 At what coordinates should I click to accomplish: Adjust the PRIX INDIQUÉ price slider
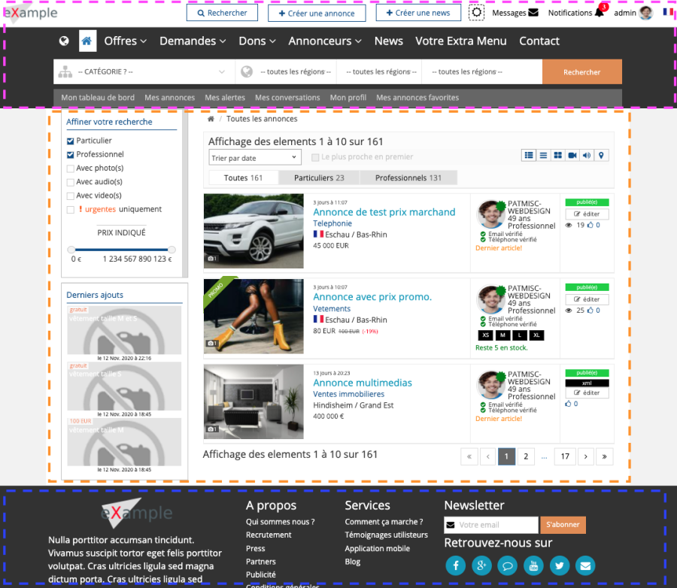pos(120,249)
